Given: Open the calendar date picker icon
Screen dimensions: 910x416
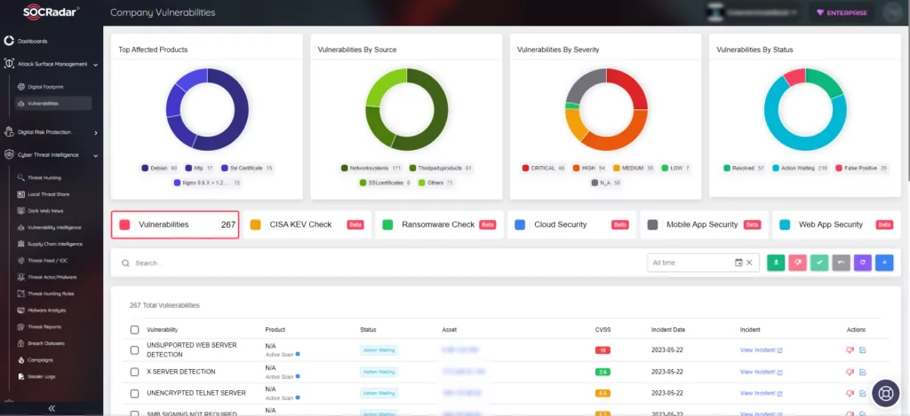Looking at the screenshot, I should pos(738,263).
